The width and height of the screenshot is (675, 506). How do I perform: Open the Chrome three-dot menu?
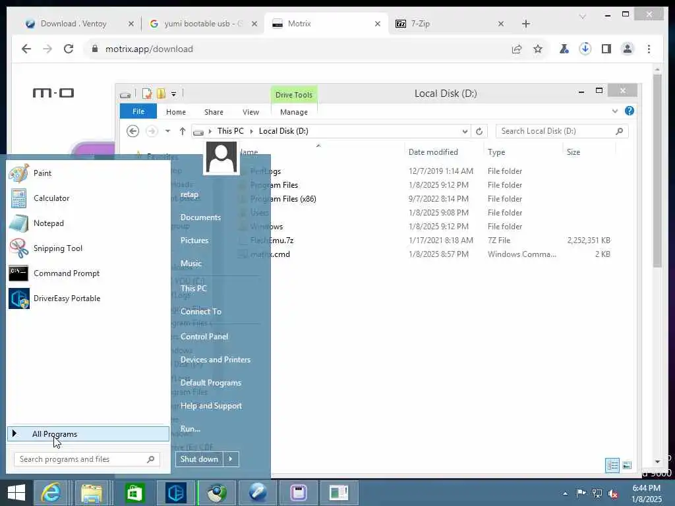[x=649, y=49]
